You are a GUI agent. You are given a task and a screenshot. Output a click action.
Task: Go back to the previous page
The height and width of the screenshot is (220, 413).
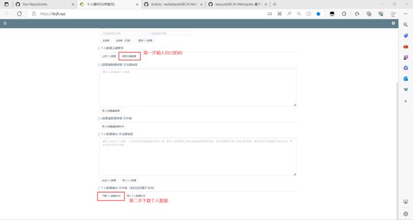7,14
